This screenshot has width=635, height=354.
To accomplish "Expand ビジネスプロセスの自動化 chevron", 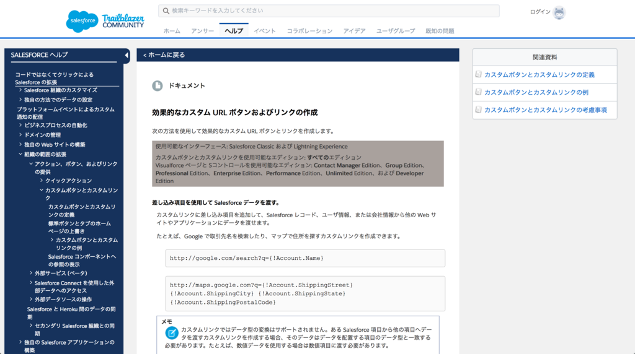I will [x=20, y=125].
